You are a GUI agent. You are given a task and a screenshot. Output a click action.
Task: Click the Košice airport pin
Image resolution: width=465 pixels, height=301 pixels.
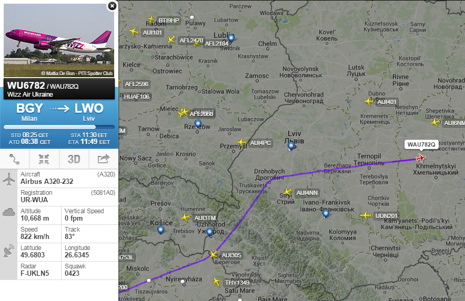tap(160, 230)
